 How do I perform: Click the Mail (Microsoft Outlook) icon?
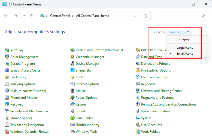point(7,91)
